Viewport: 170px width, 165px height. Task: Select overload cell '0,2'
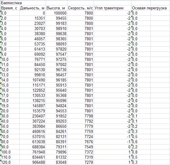[141, 127]
